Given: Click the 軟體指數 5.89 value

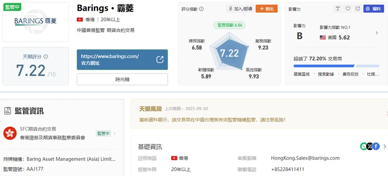Looking at the screenshot, I should [206, 76].
